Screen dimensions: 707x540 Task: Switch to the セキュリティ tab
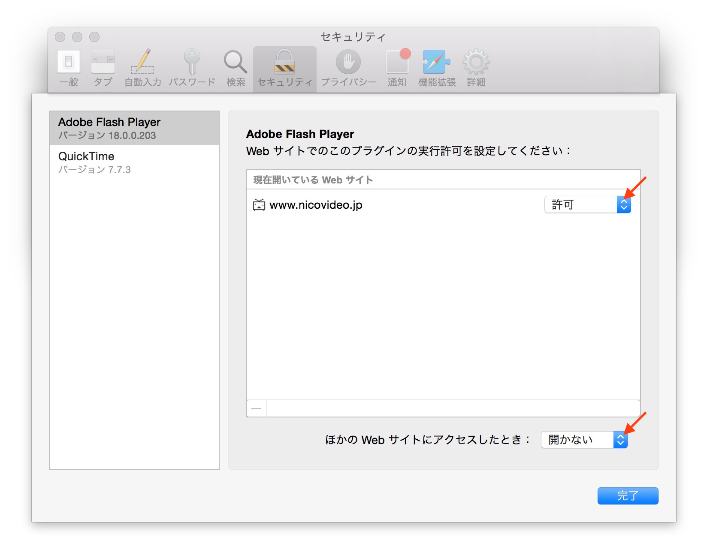pos(285,69)
